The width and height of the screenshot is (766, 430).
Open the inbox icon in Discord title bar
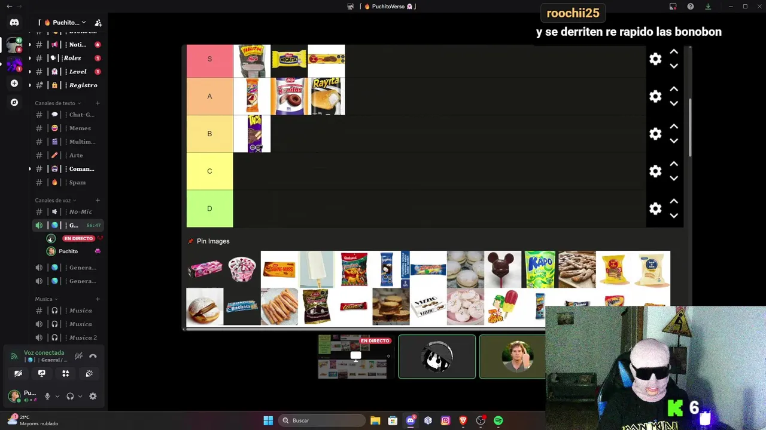tap(673, 7)
